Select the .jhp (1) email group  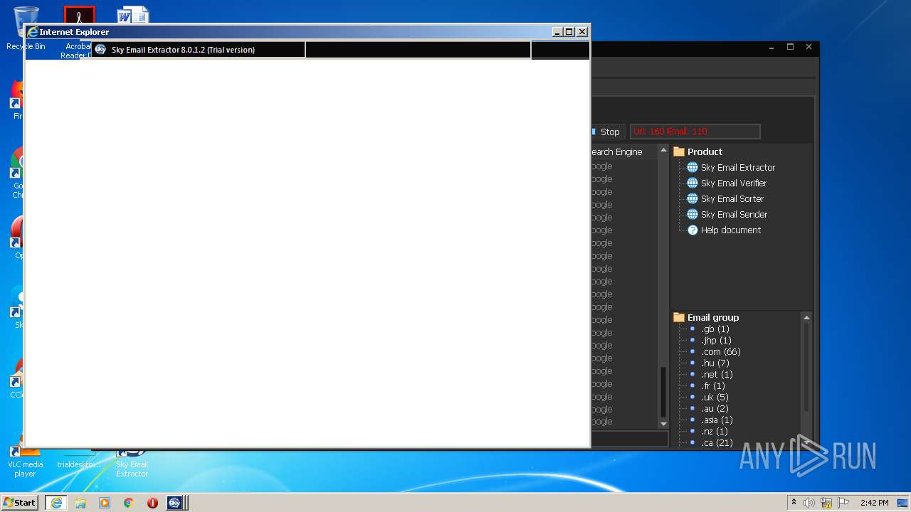pyautogui.click(x=716, y=340)
